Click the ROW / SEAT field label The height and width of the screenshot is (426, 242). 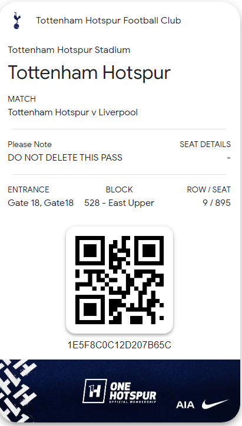pyautogui.click(x=209, y=189)
